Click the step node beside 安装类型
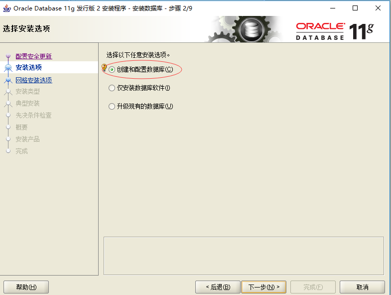Screen dimensions: 391x295 pos(8,91)
